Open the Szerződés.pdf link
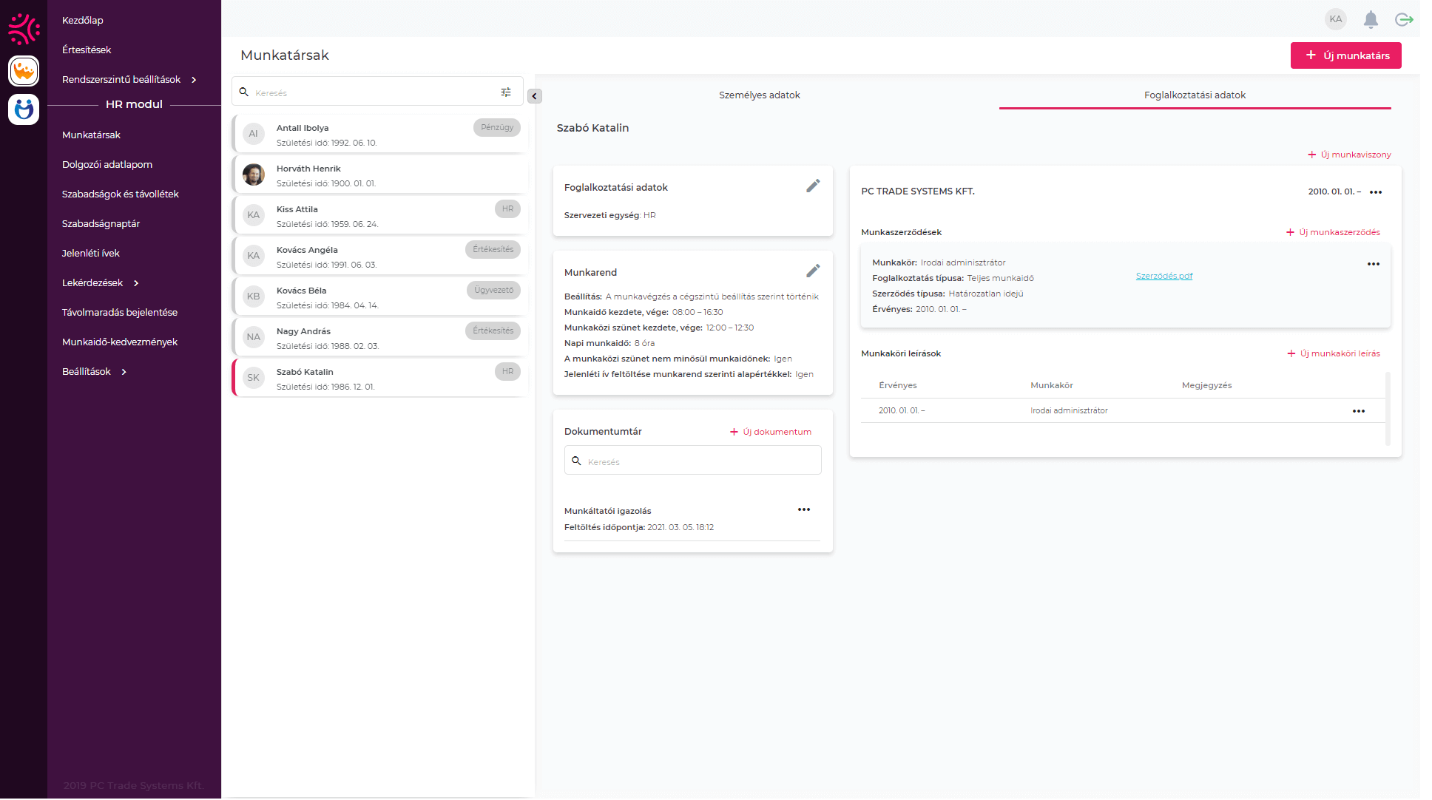The height and width of the screenshot is (800, 1432). [1163, 277]
